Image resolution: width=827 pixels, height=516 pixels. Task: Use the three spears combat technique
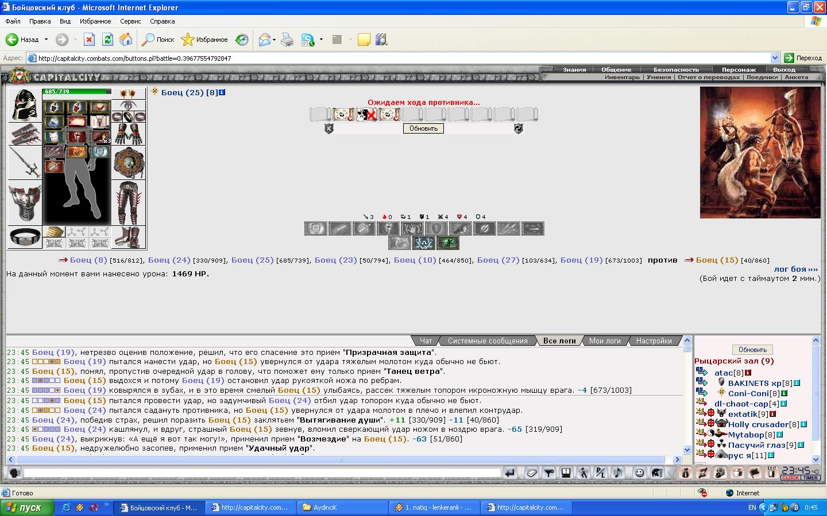[509, 228]
